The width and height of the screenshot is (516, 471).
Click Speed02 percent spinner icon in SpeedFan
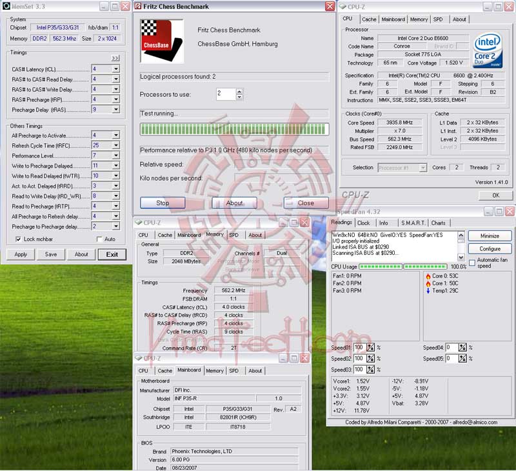[x=370, y=359]
